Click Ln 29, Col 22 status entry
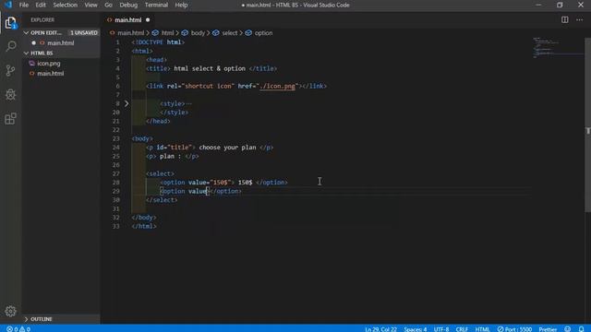Image resolution: width=591 pixels, height=332 pixels. pyautogui.click(x=380, y=329)
